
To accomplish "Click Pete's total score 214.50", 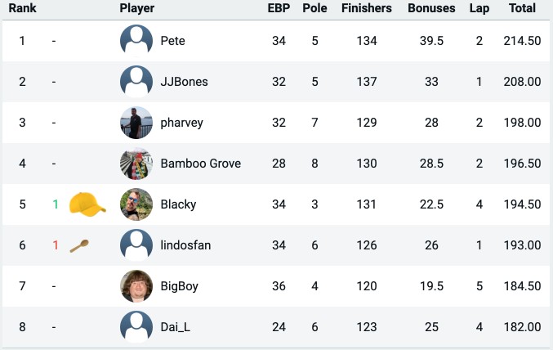I will coord(522,41).
